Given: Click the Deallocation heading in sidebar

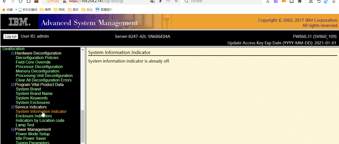Looking at the screenshot, I should tap(13, 49).
